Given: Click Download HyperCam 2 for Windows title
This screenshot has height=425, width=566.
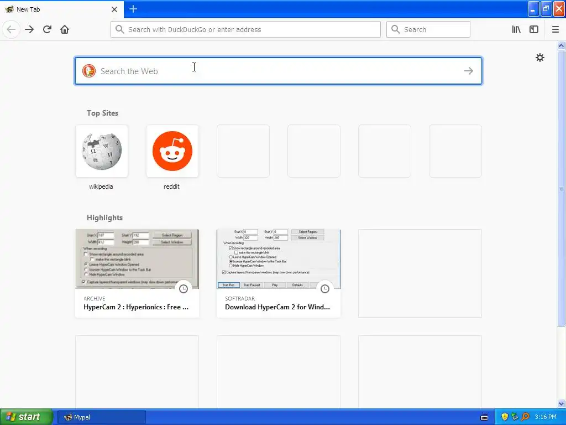Looking at the screenshot, I should pyautogui.click(x=277, y=307).
